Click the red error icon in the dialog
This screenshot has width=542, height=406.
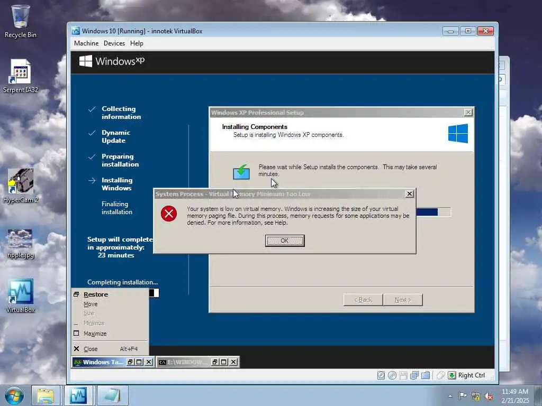[169, 214]
